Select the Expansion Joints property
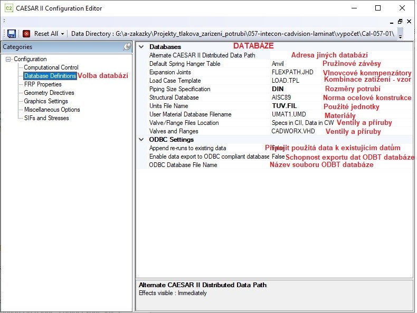The width and height of the screenshot is (417, 313). tap(170, 72)
